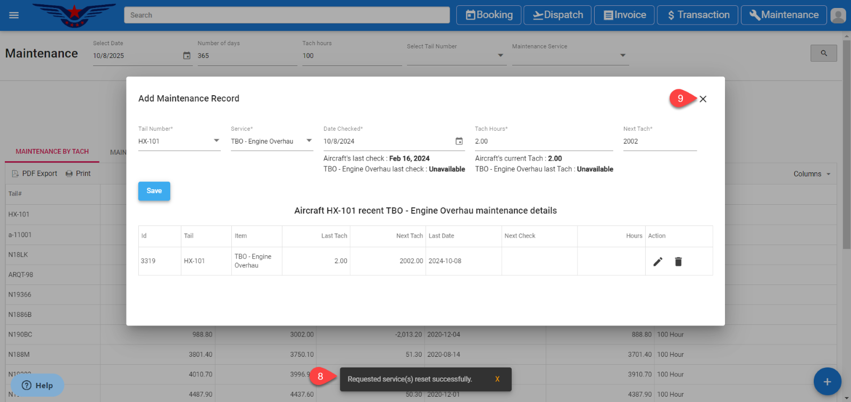Click the Next Tach input field
Viewport: 851px width, 402px height.
(x=660, y=141)
